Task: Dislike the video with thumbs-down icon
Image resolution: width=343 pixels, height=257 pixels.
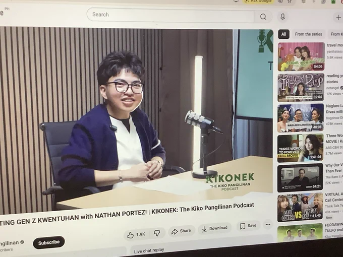Action: [x=157, y=233]
